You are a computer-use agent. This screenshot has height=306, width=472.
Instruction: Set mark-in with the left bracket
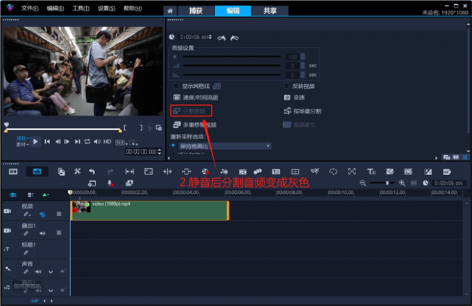(x=125, y=127)
